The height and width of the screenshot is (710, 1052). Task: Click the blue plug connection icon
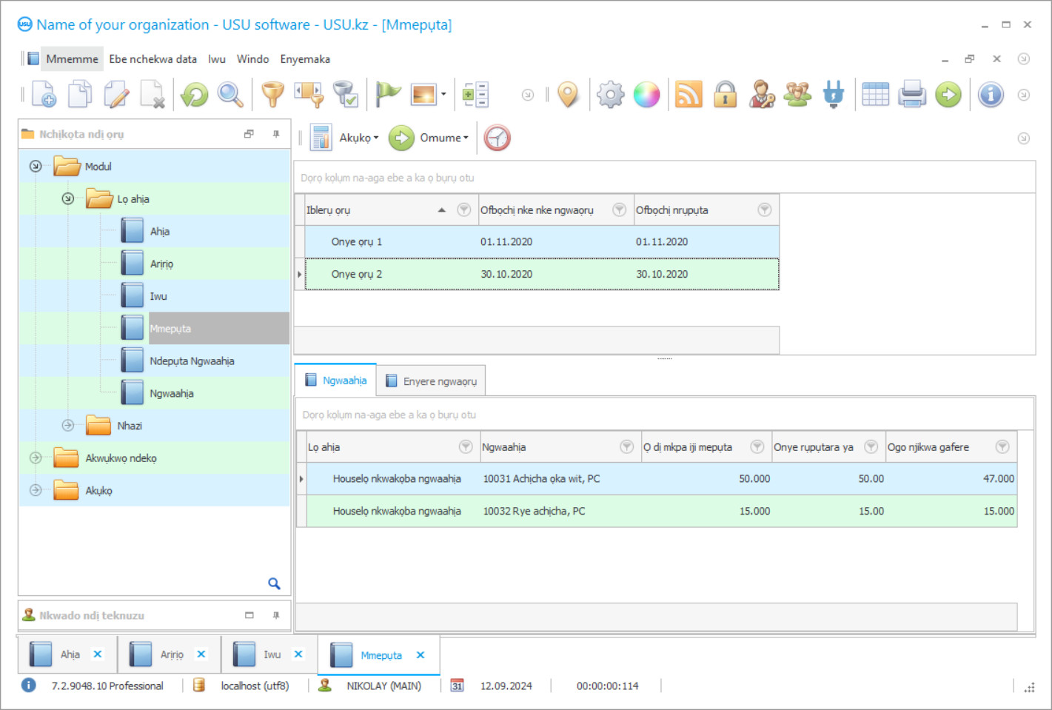tap(834, 94)
